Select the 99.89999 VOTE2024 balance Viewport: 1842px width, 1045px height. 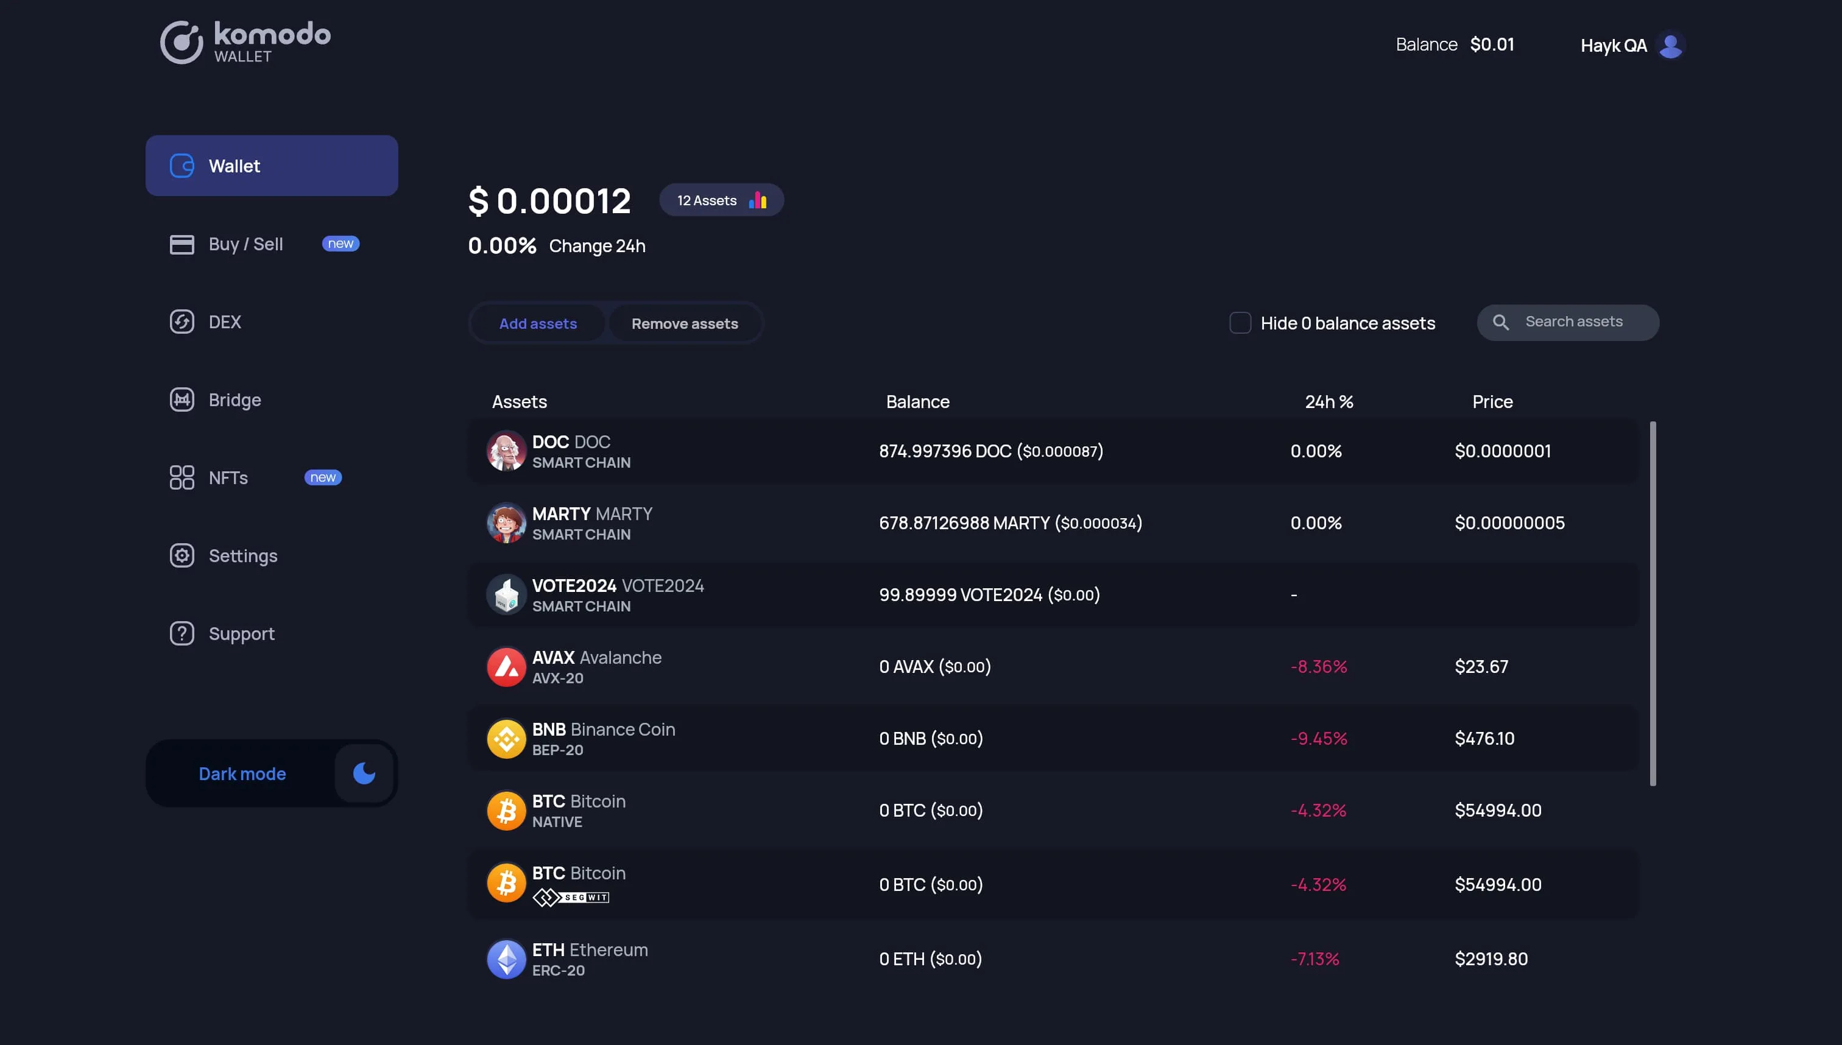[x=989, y=594]
